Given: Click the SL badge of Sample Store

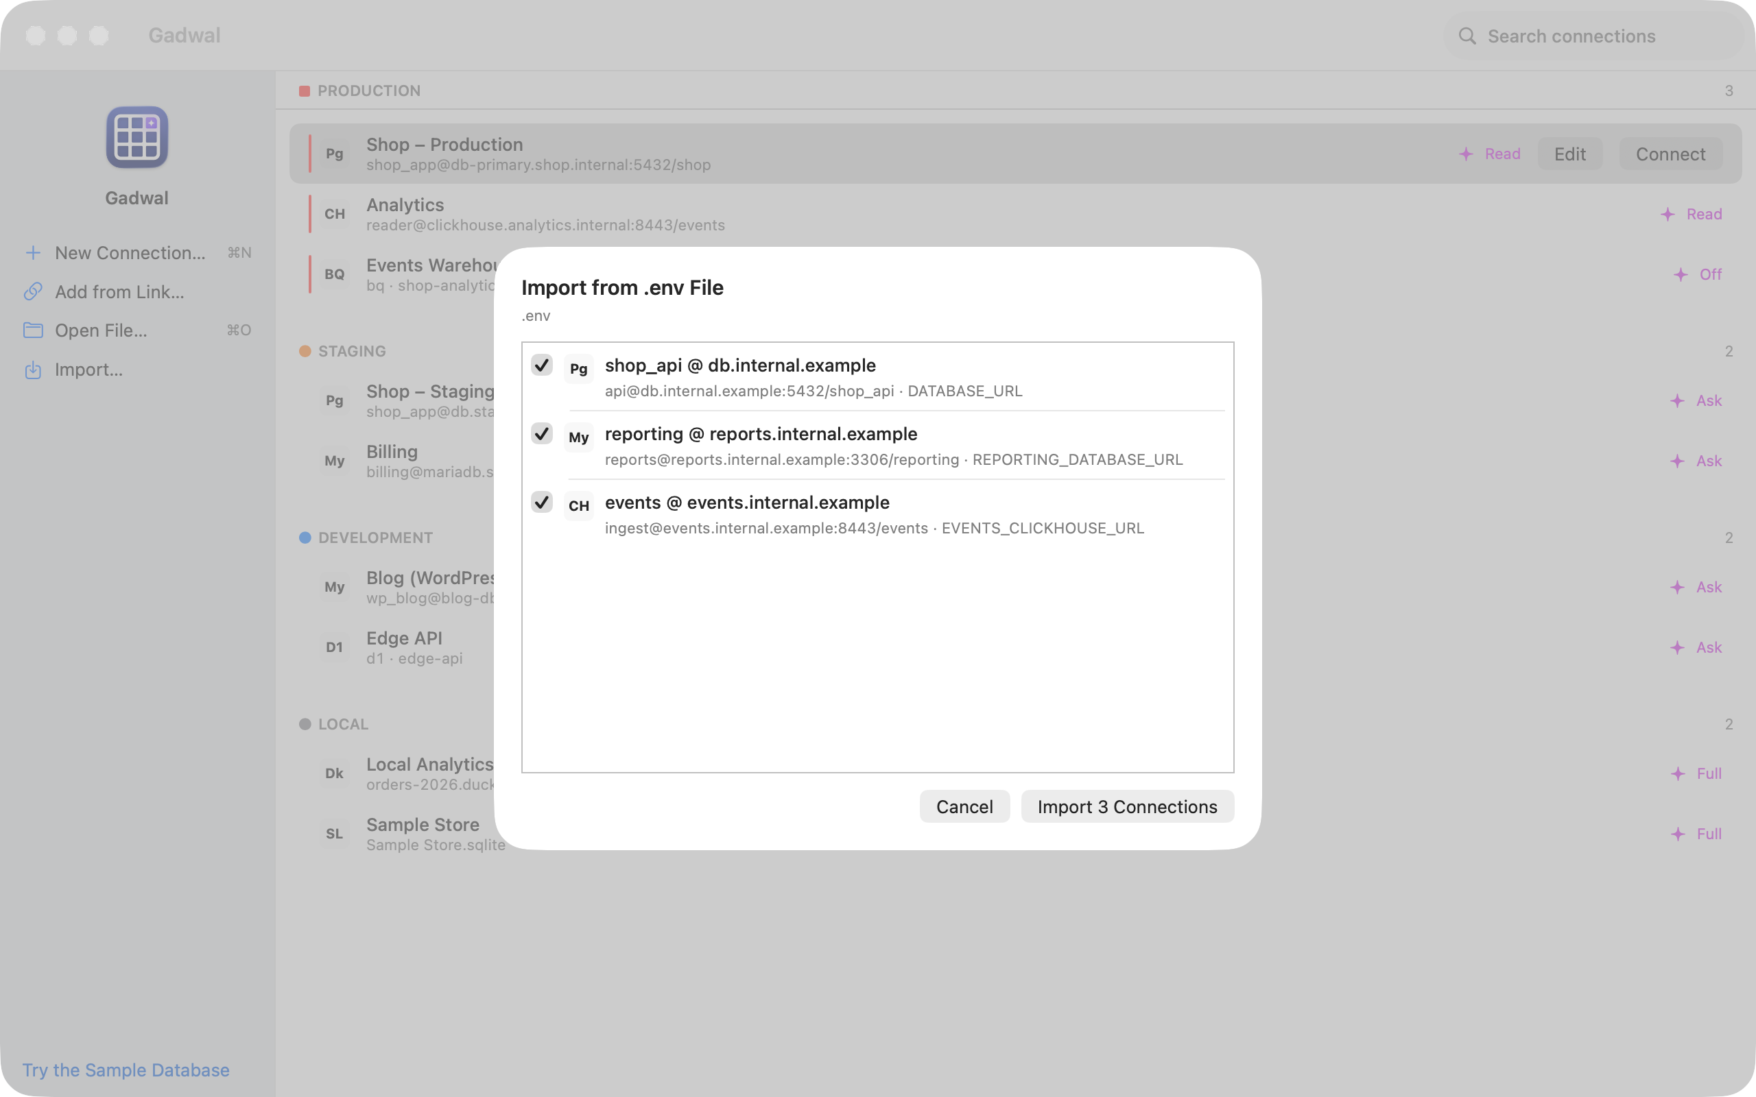Looking at the screenshot, I should pyautogui.click(x=335, y=834).
